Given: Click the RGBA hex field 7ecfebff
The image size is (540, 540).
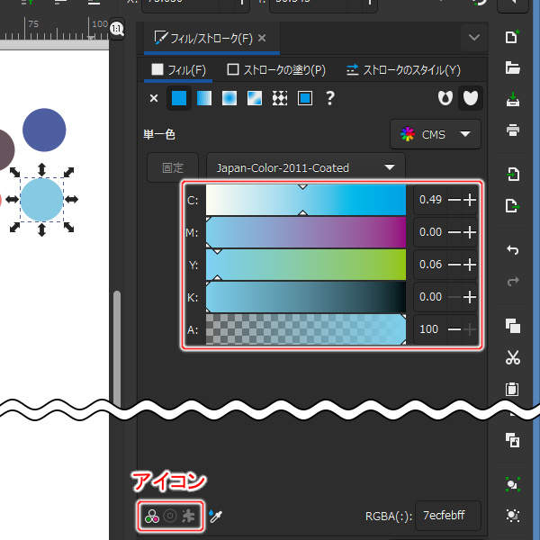Looking at the screenshot, I should pos(447,516).
